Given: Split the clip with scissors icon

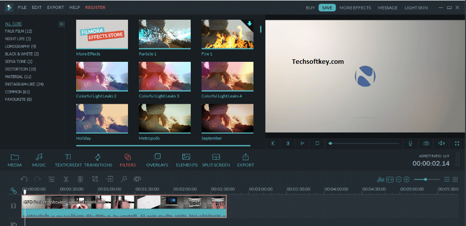Looking at the screenshot, I should coord(66,179).
